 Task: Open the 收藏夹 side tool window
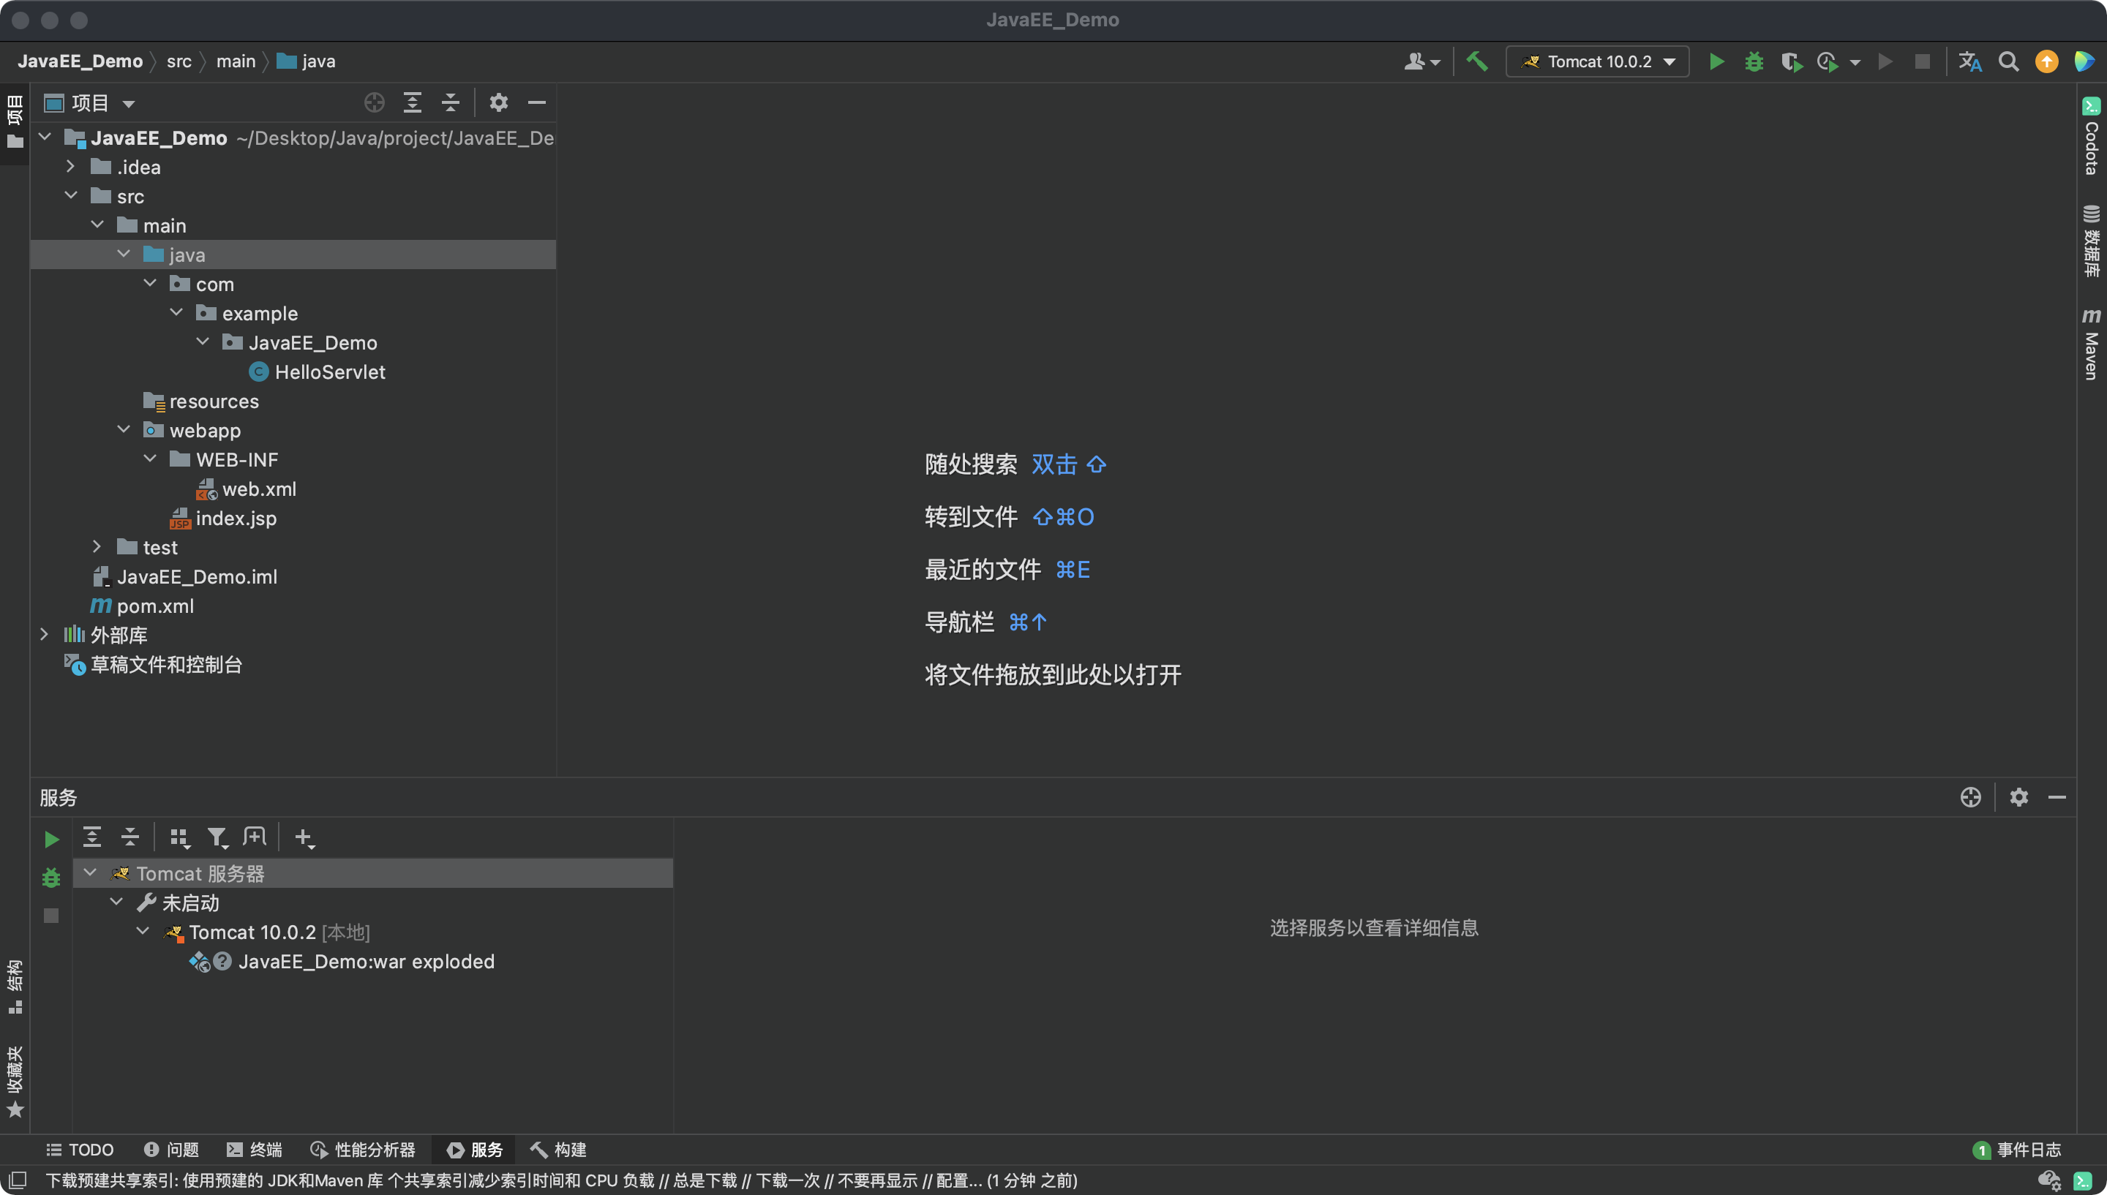(x=15, y=1082)
